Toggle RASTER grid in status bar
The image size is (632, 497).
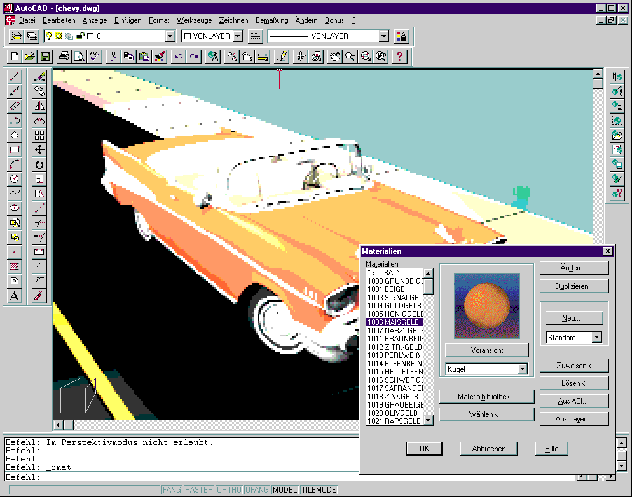coord(199,490)
